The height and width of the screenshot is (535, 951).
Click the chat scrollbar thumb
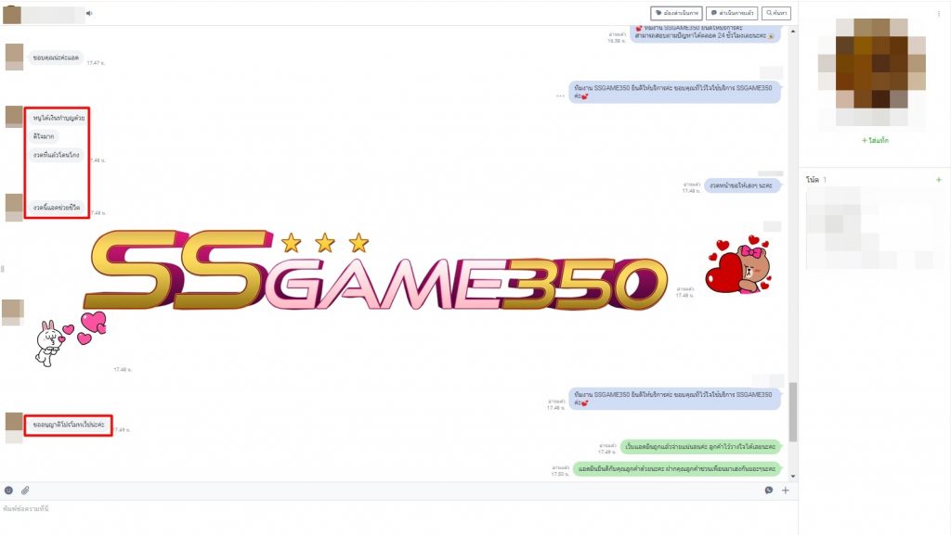click(793, 412)
